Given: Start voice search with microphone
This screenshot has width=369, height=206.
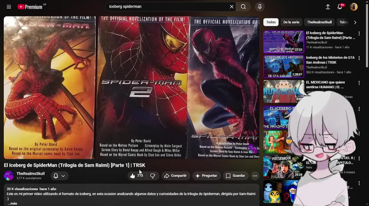Looking at the screenshot, I should [x=260, y=7].
